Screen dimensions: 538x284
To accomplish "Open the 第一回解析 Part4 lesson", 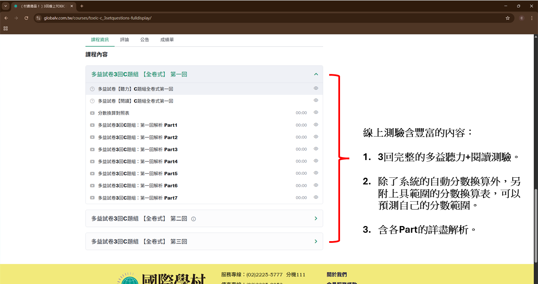I will tap(137, 161).
